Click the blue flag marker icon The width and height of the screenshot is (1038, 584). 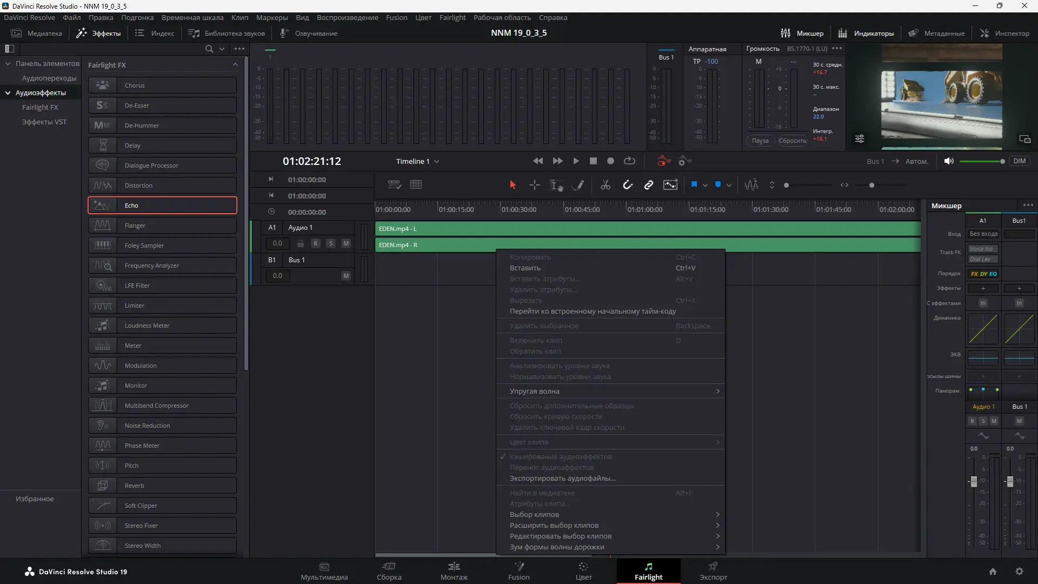point(694,185)
